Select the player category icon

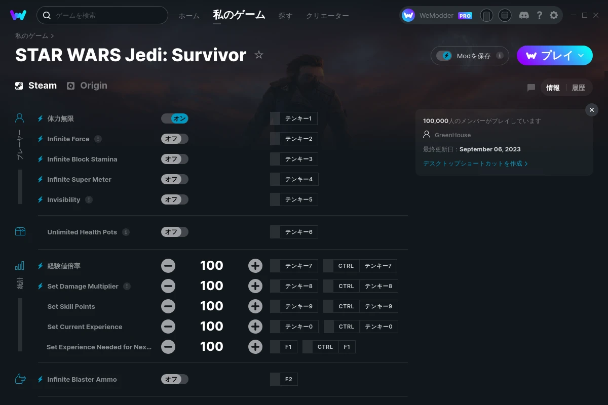click(x=20, y=118)
